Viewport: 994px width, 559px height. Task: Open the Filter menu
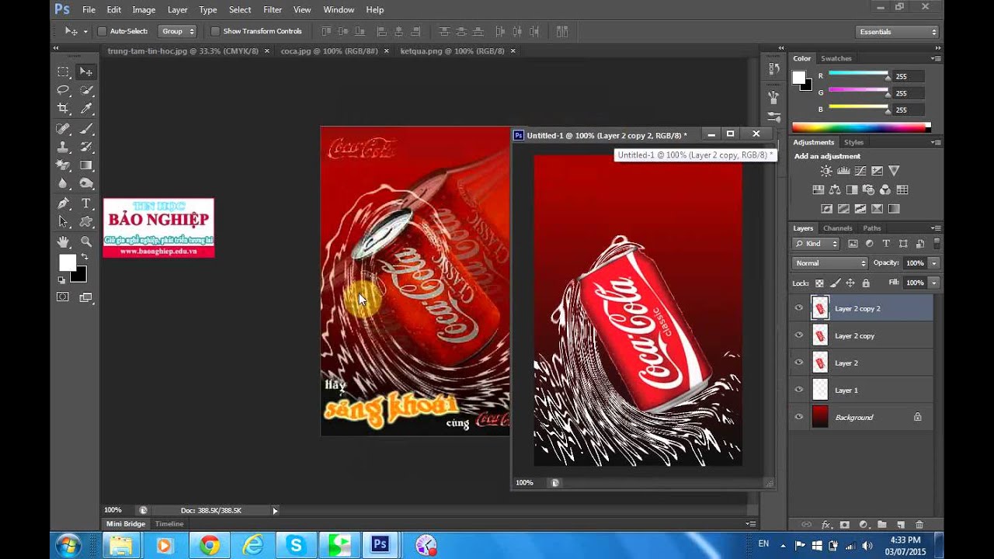click(x=273, y=9)
